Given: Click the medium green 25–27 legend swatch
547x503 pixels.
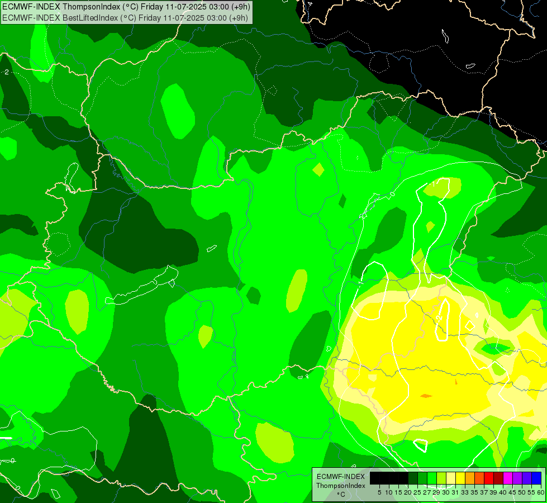Looking at the screenshot, I should coord(422,478).
